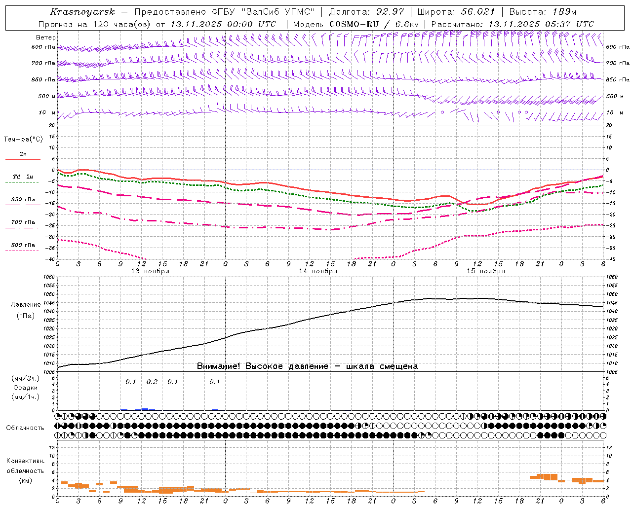Click the 'Td 2м' dew point legend entry
632x505 pixels.
coord(23,177)
